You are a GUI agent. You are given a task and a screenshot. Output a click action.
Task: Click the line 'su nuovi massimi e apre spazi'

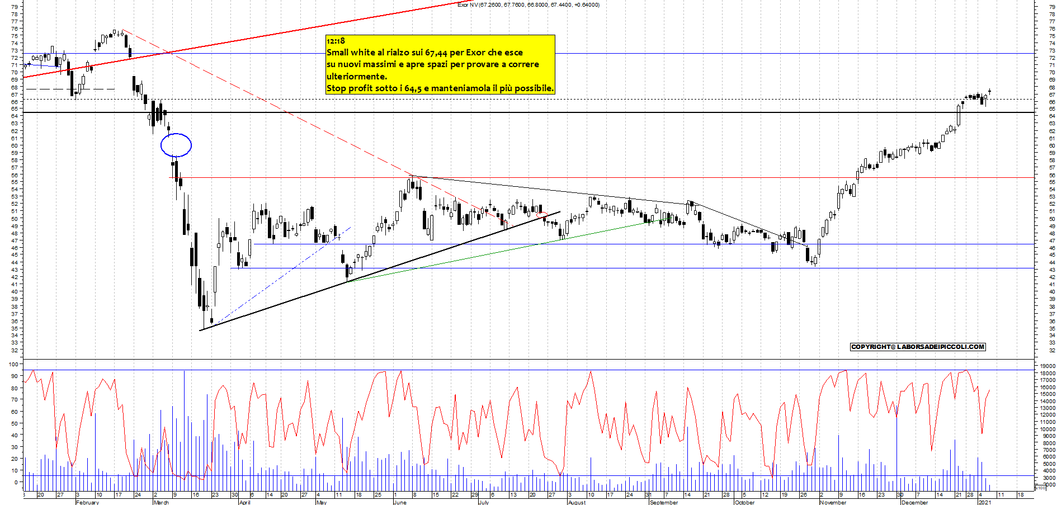tap(433, 64)
